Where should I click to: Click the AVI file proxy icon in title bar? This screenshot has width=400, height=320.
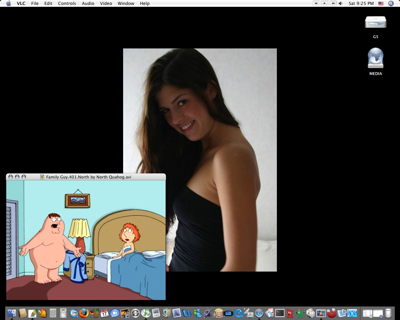click(x=42, y=177)
